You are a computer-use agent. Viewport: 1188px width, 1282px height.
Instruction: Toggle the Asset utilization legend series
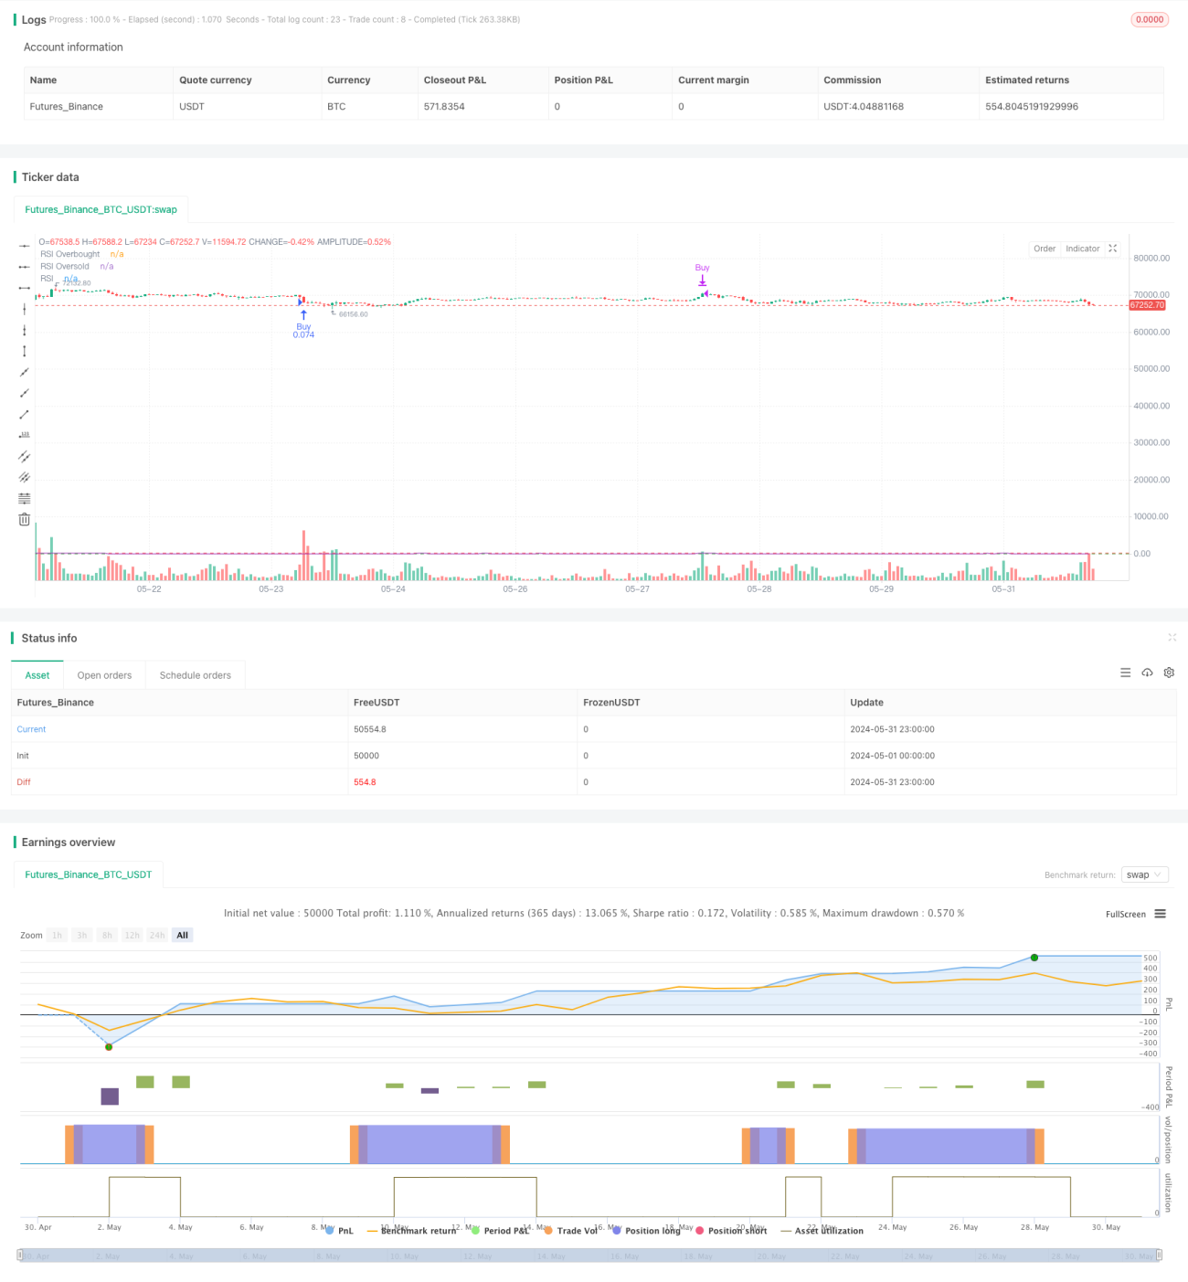822,1231
